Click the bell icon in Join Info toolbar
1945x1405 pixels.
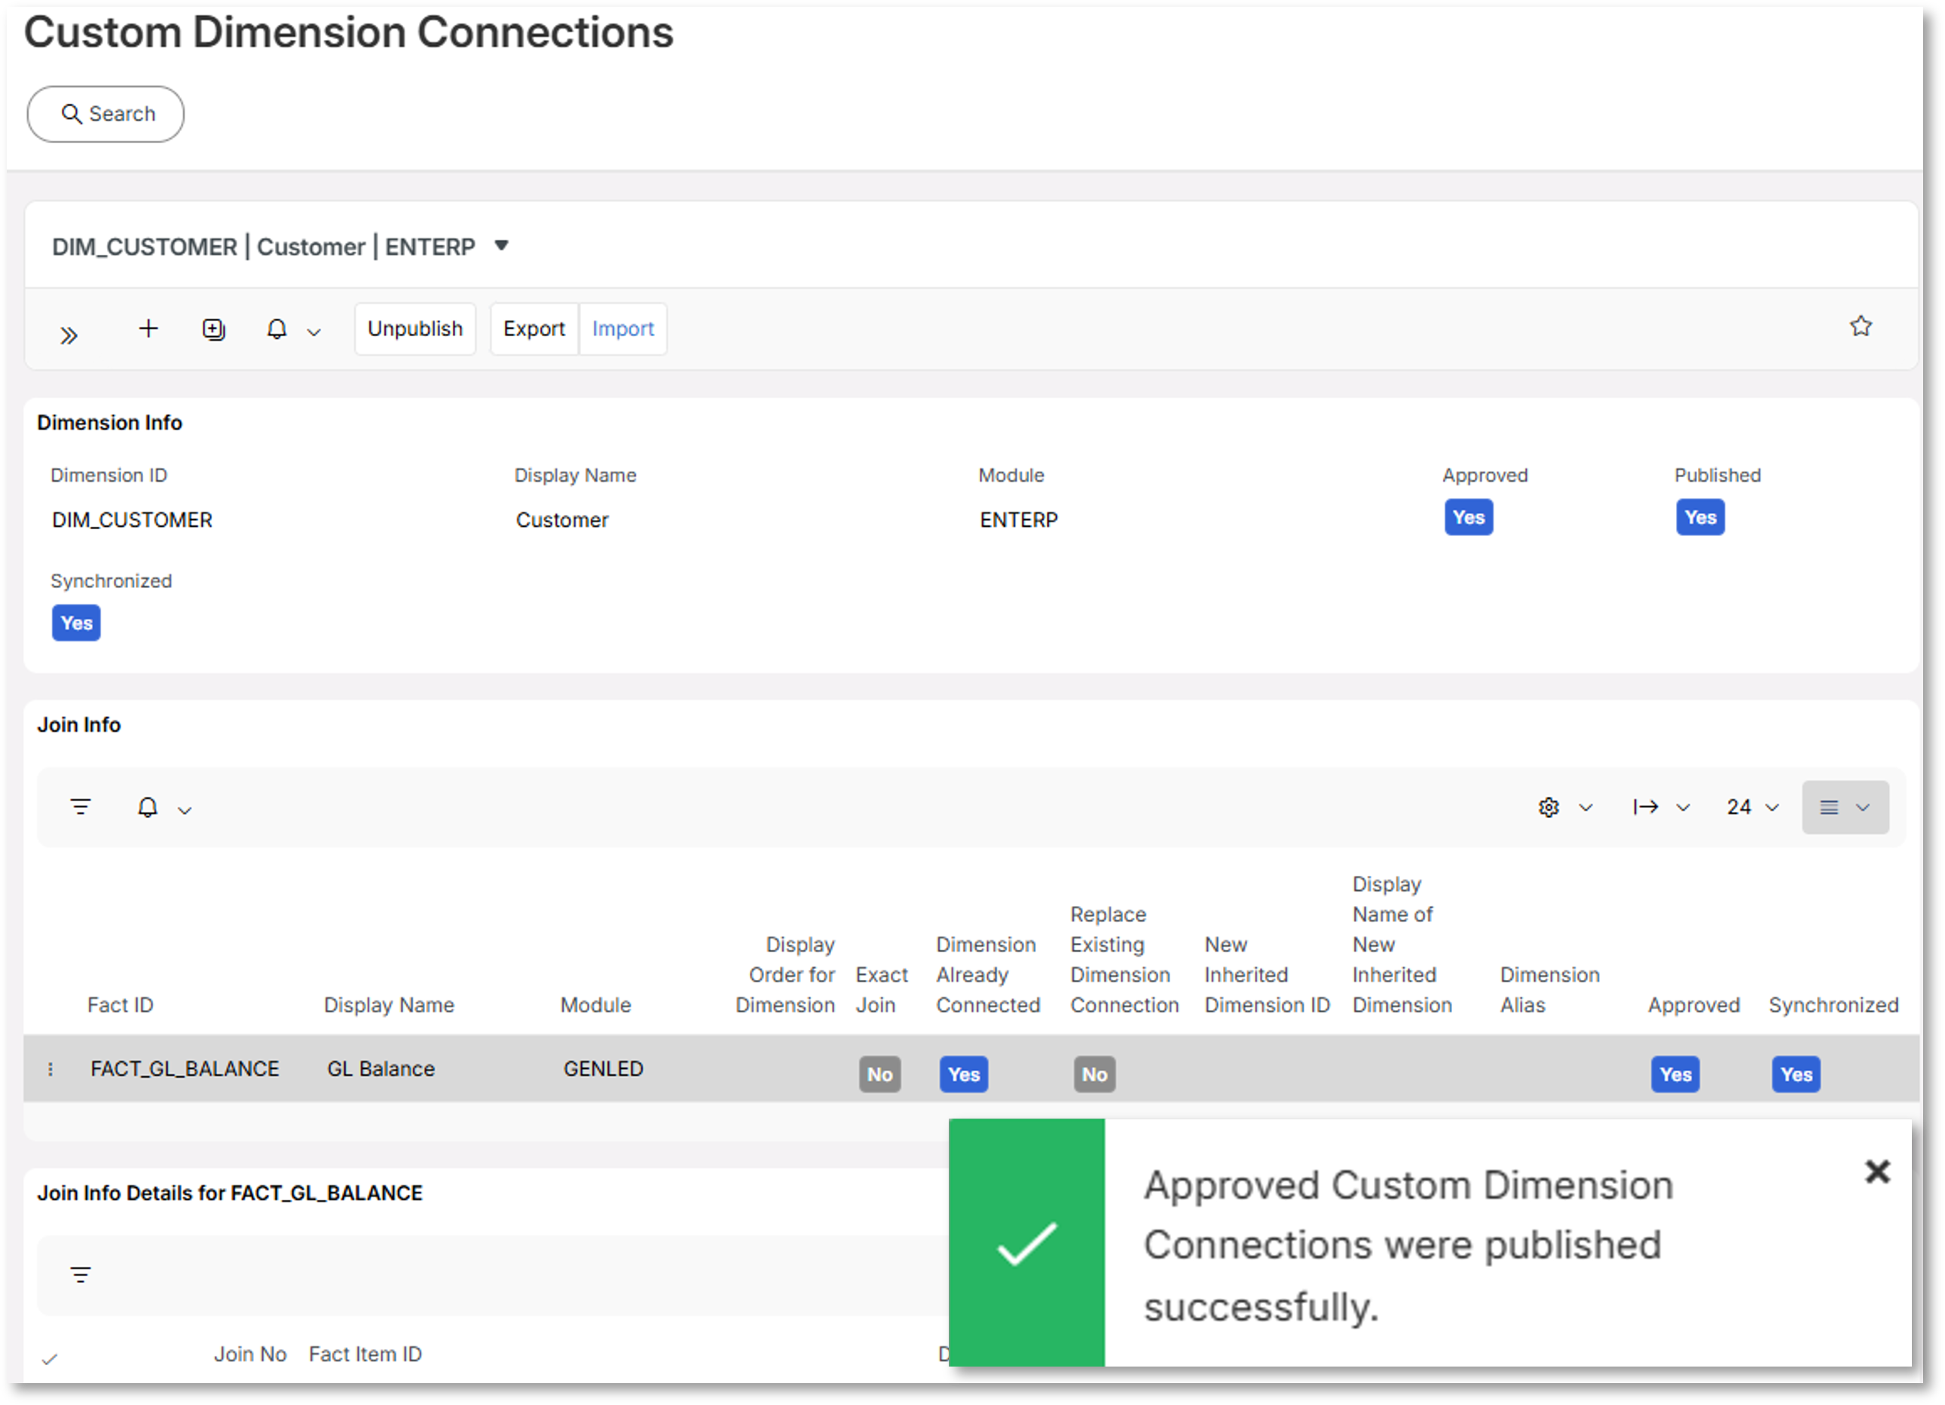[148, 807]
